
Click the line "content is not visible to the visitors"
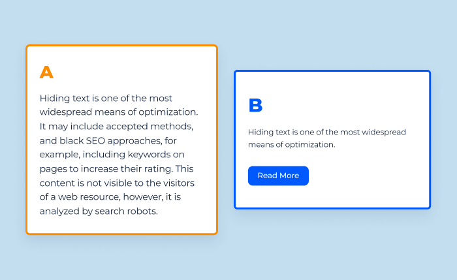pyautogui.click(x=117, y=183)
